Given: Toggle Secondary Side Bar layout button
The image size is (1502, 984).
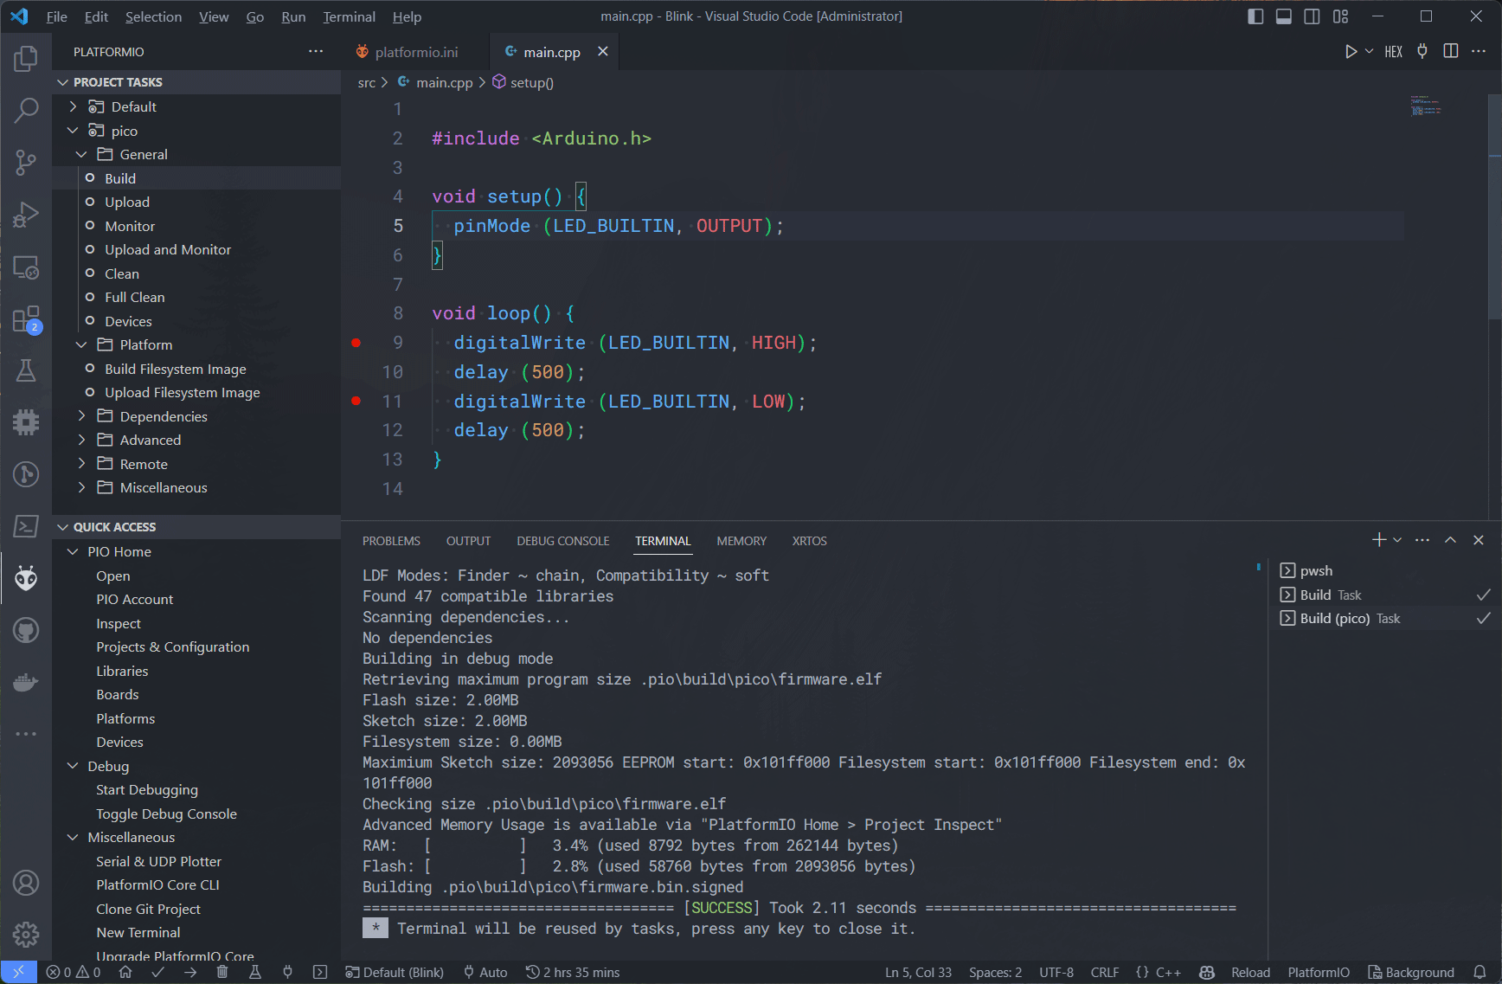Looking at the screenshot, I should click(1313, 16).
